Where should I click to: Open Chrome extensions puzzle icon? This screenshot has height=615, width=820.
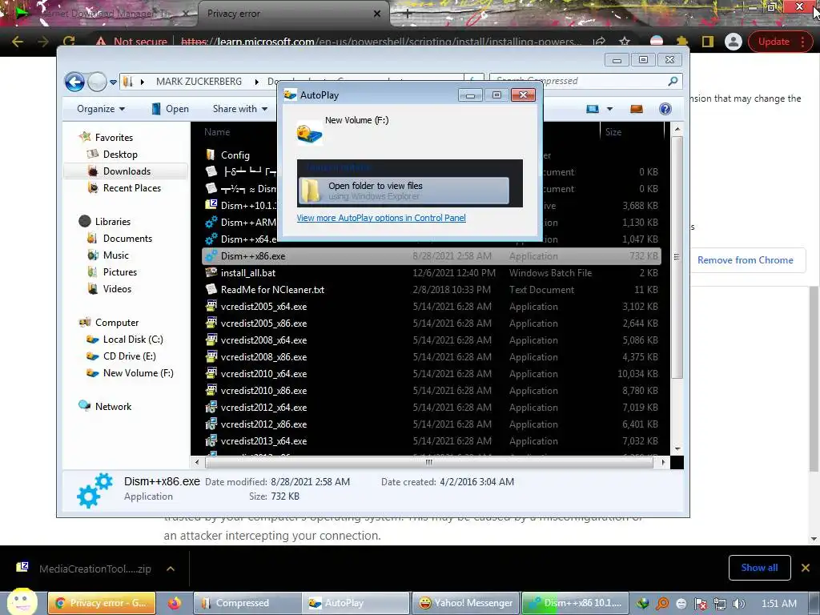point(682,42)
